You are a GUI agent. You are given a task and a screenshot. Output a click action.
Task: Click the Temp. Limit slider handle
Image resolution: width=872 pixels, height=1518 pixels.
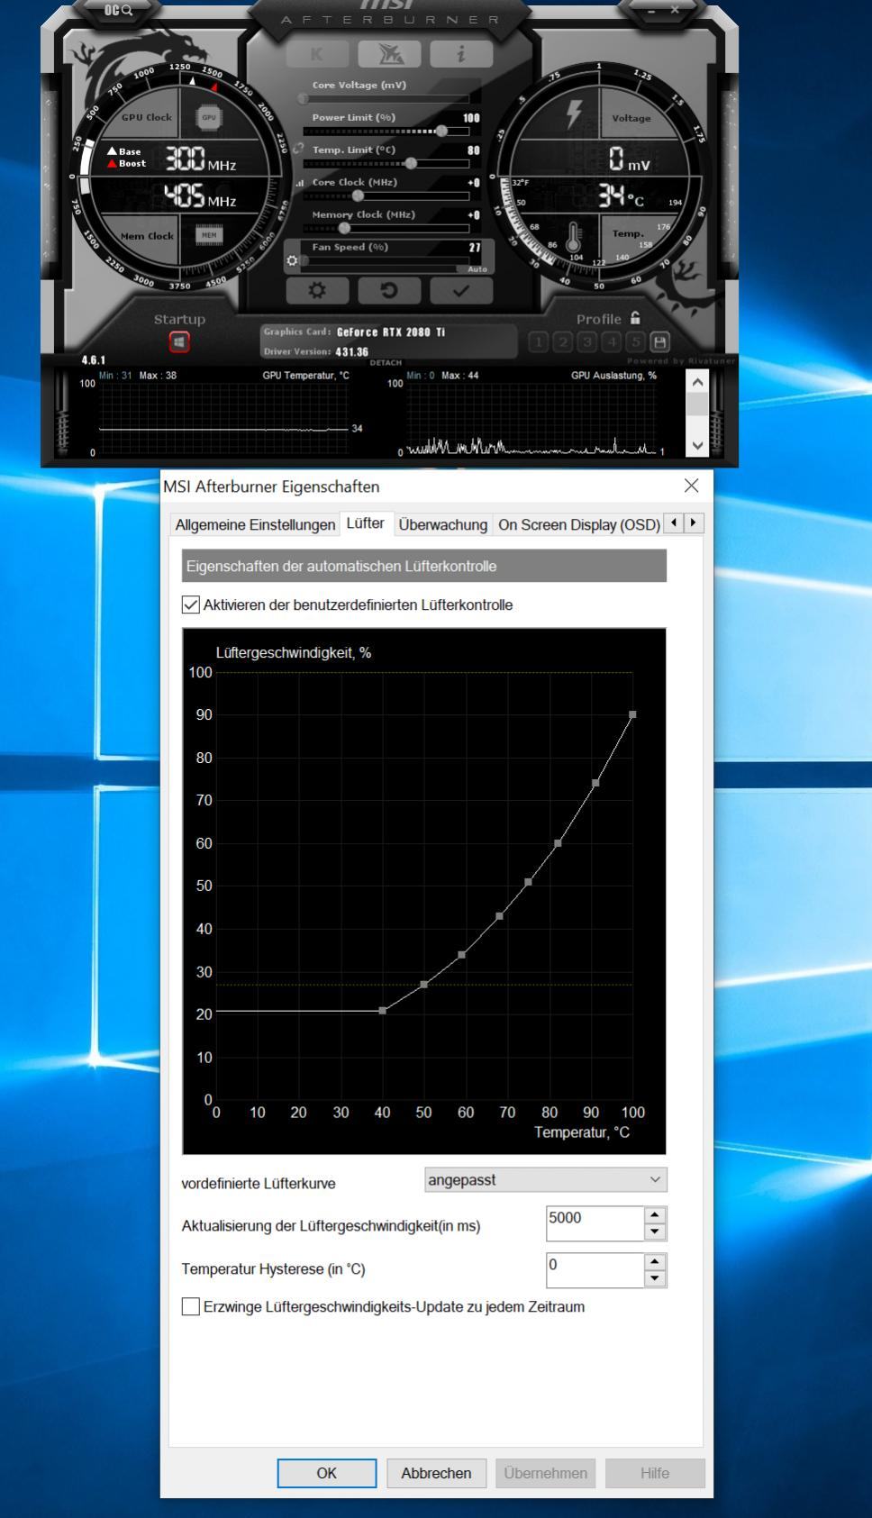pos(412,163)
